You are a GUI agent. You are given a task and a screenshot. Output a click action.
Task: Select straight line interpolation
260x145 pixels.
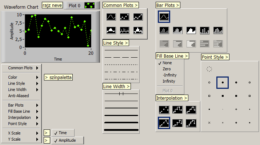[164, 123]
